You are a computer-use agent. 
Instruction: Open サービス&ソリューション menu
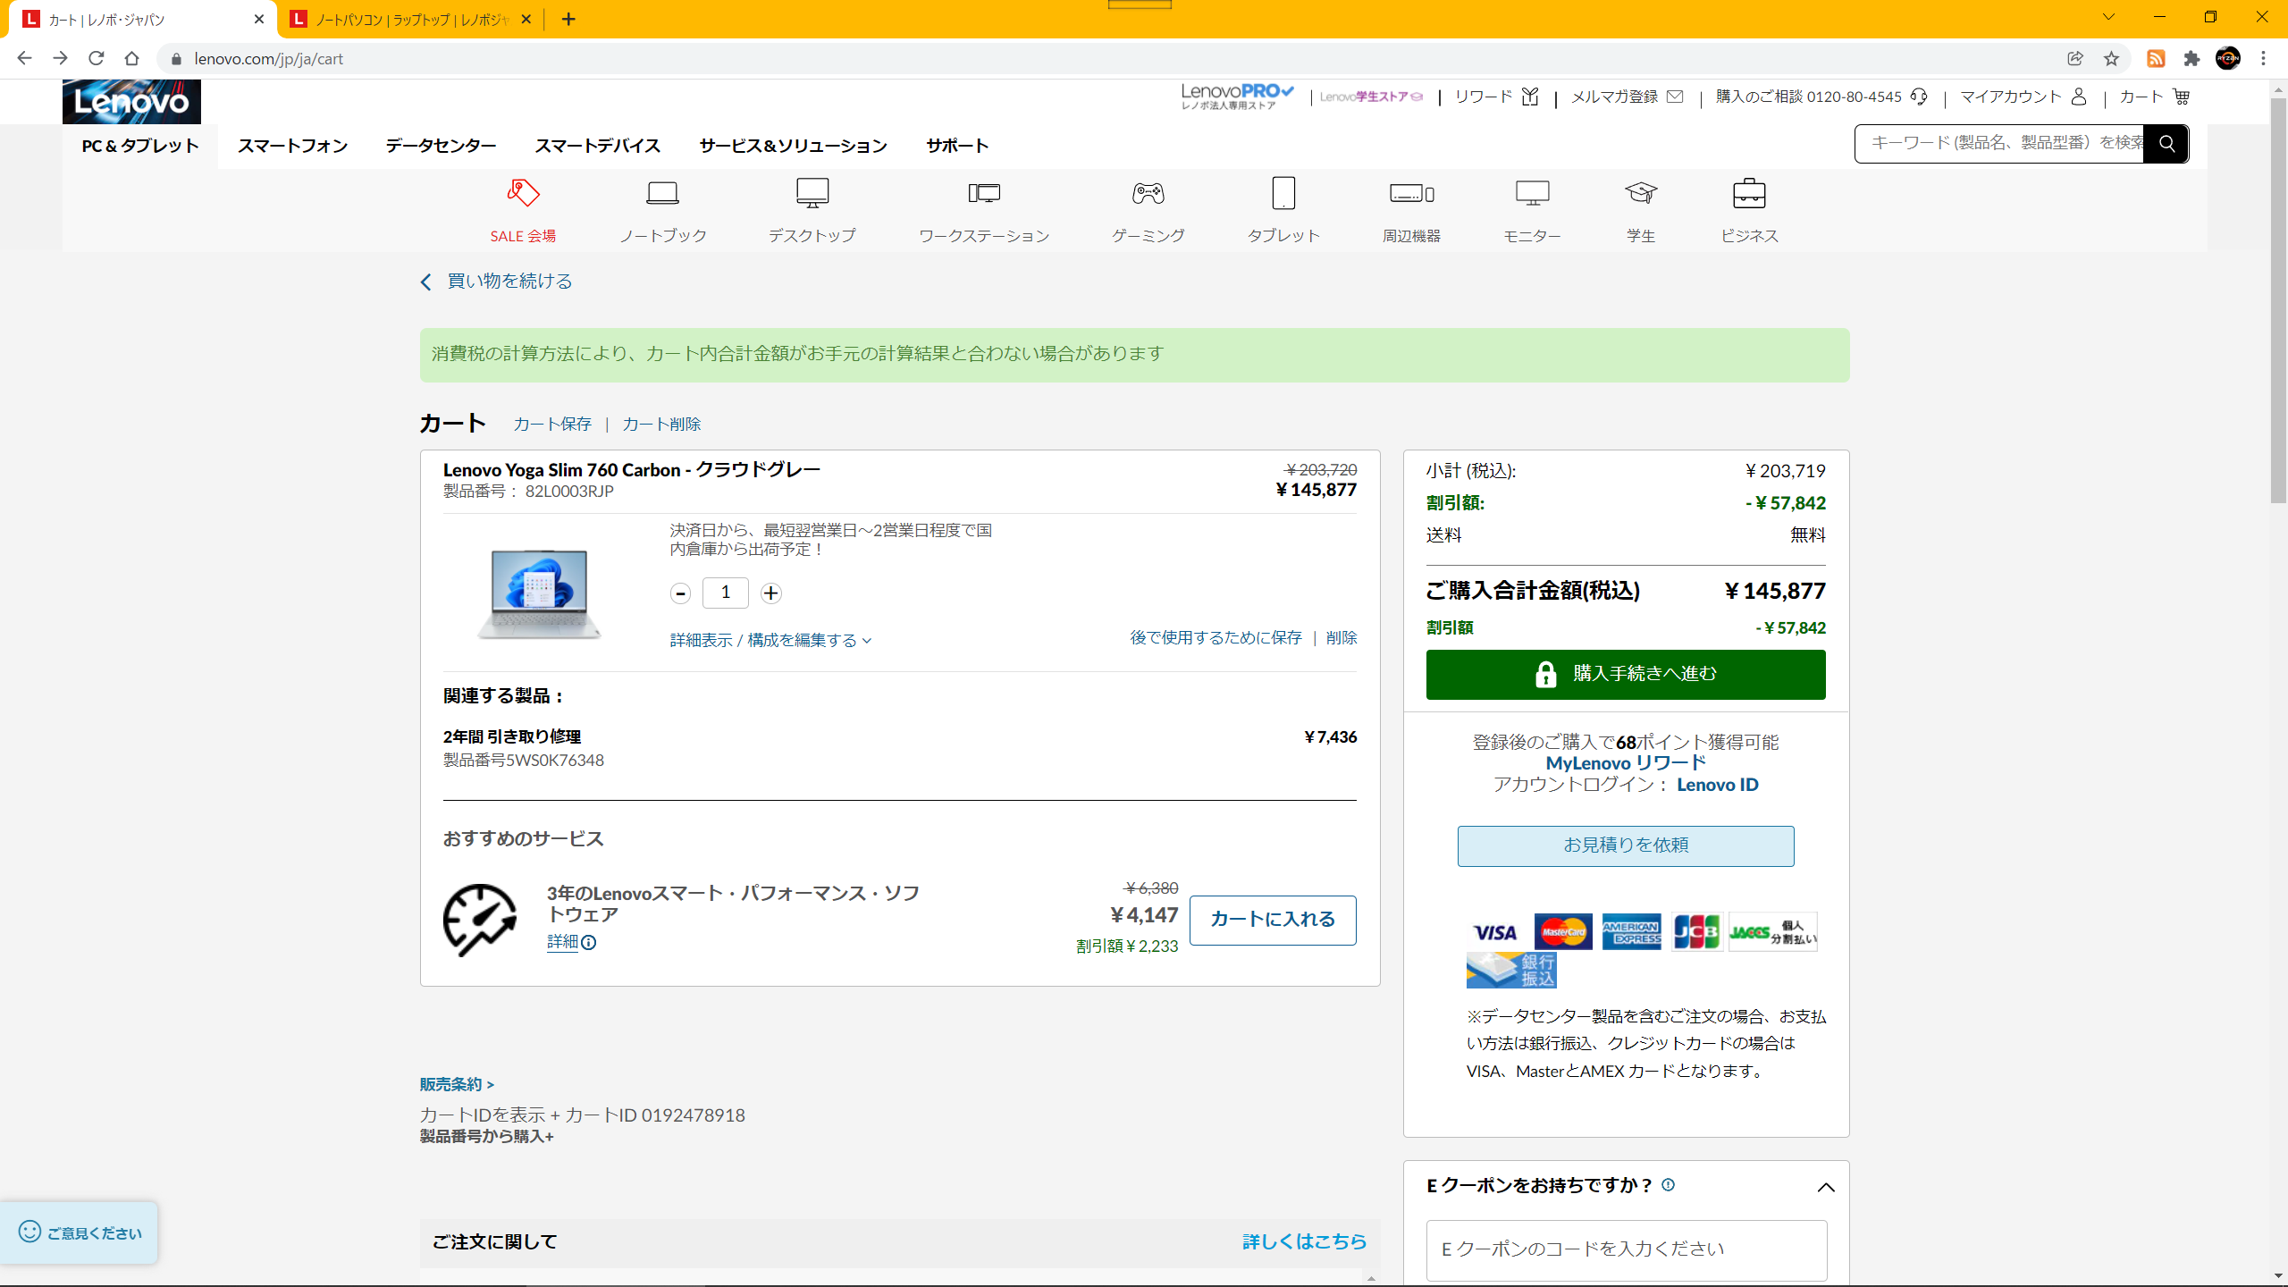tap(793, 146)
